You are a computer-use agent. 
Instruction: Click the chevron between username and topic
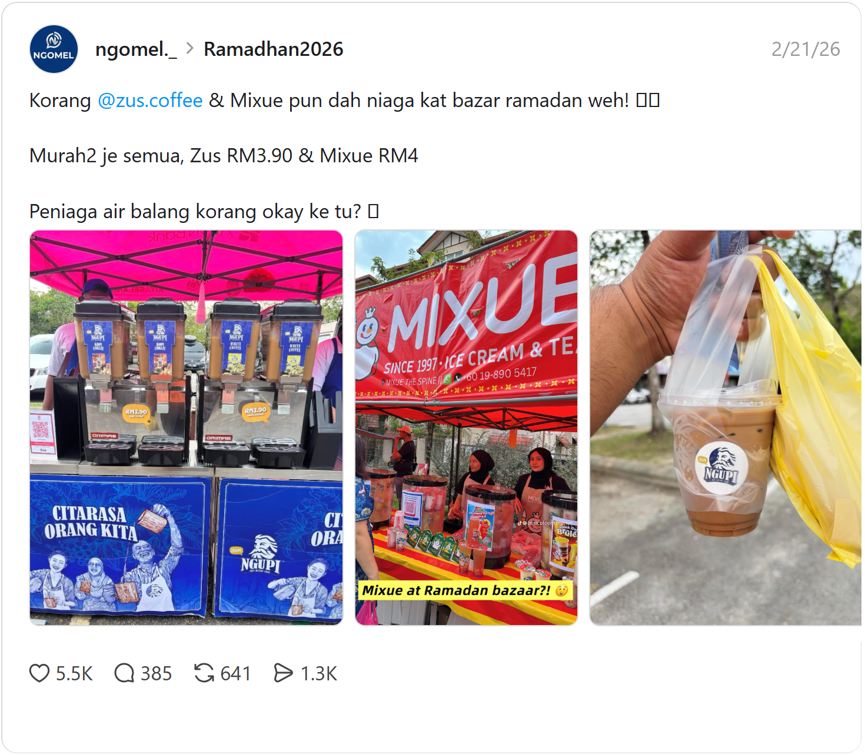[190, 49]
